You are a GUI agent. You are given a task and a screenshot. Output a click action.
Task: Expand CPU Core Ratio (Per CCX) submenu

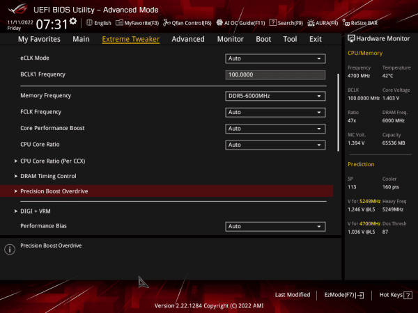pos(53,161)
